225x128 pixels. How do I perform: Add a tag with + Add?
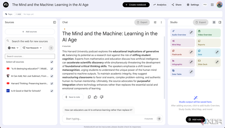(18, 14)
